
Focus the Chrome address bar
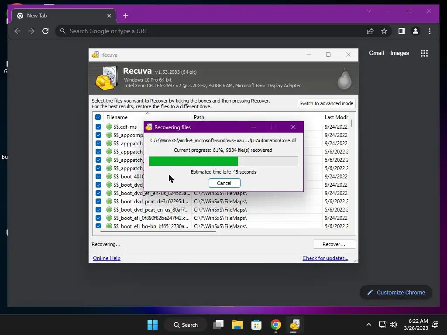(x=211, y=31)
